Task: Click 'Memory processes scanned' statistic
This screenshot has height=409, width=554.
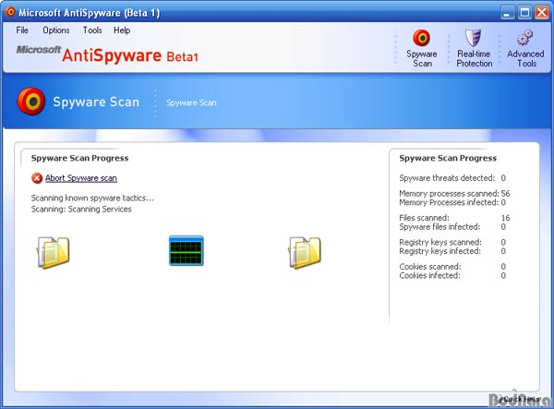Action: [x=454, y=194]
